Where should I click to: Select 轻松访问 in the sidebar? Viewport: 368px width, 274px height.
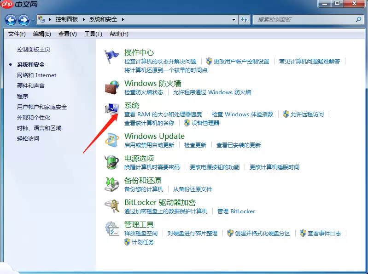click(28, 139)
